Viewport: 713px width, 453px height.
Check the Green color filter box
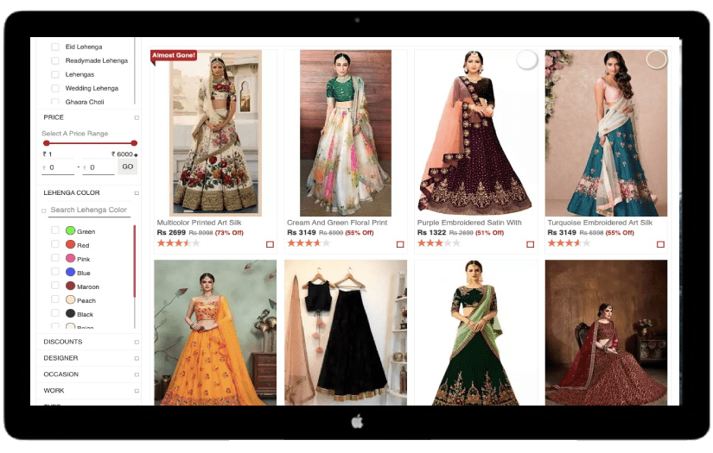[x=55, y=230]
